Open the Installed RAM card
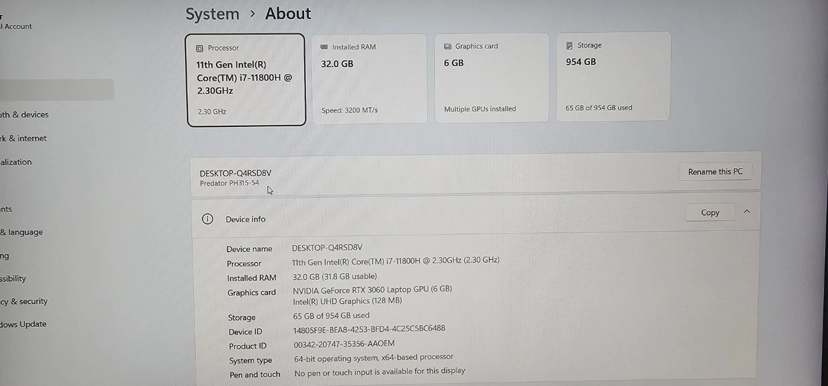The image size is (828, 386). click(369, 78)
